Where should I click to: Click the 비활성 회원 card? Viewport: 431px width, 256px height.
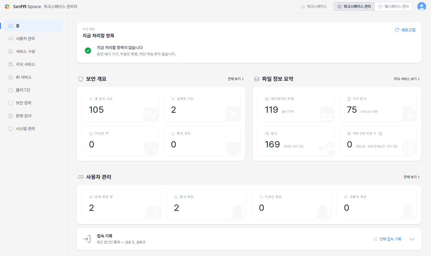[x=377, y=205]
